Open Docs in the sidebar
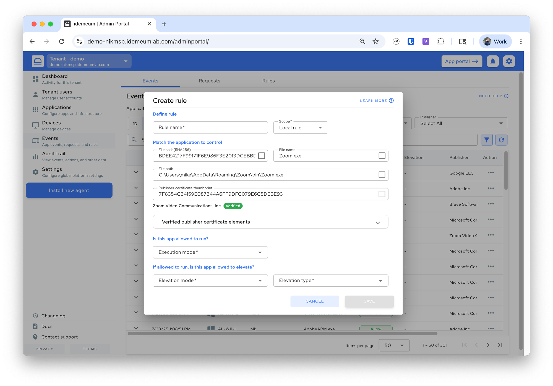This screenshot has width=553, height=386. pos(42,326)
